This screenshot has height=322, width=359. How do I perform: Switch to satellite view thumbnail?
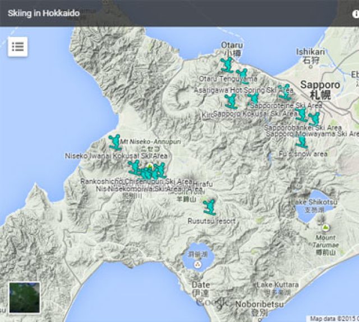coord(25,298)
